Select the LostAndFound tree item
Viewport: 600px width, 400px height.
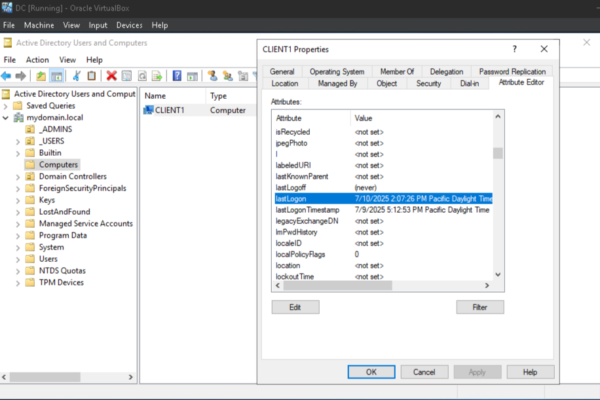coord(64,211)
